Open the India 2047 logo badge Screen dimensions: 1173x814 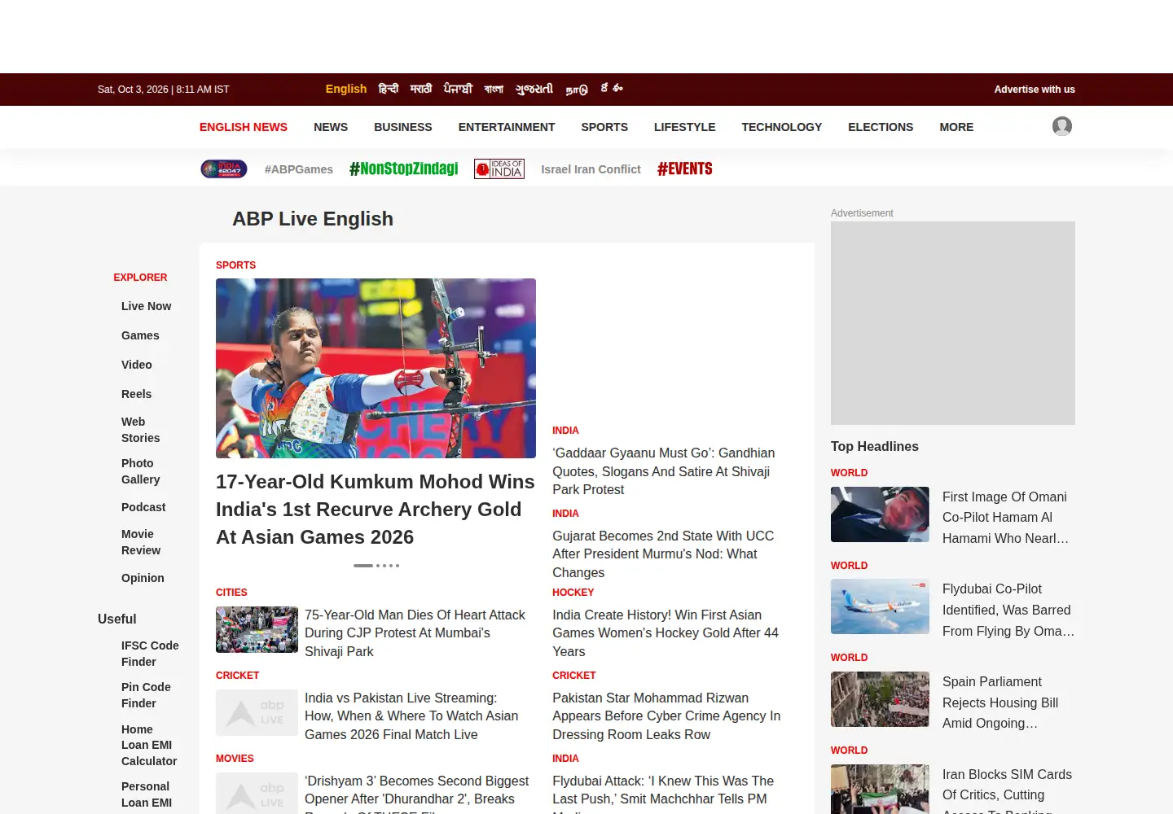tap(224, 168)
